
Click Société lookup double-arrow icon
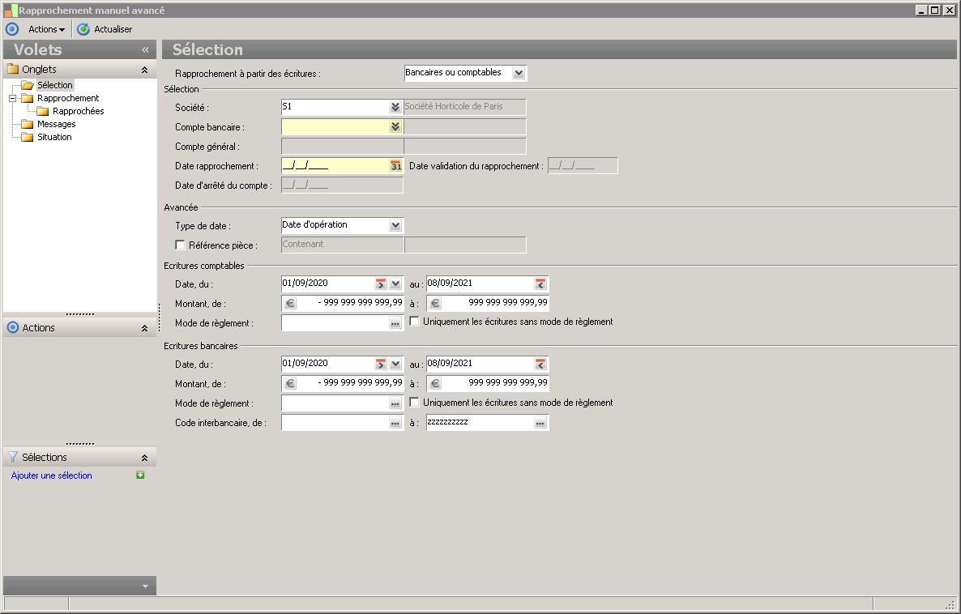395,107
